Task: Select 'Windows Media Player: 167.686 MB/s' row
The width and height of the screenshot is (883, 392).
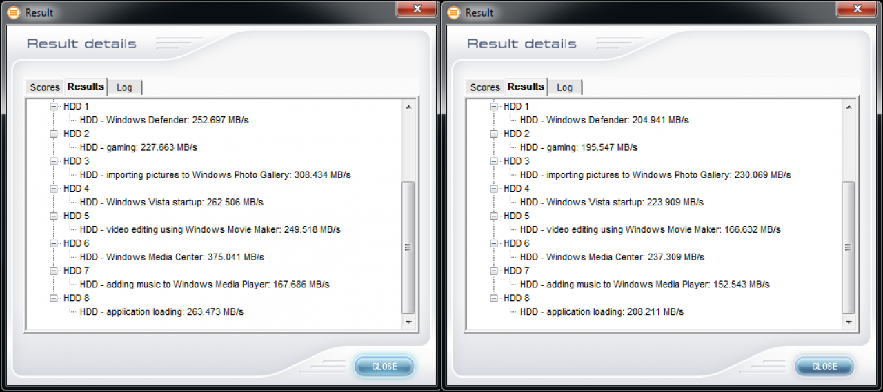Action: (x=204, y=285)
